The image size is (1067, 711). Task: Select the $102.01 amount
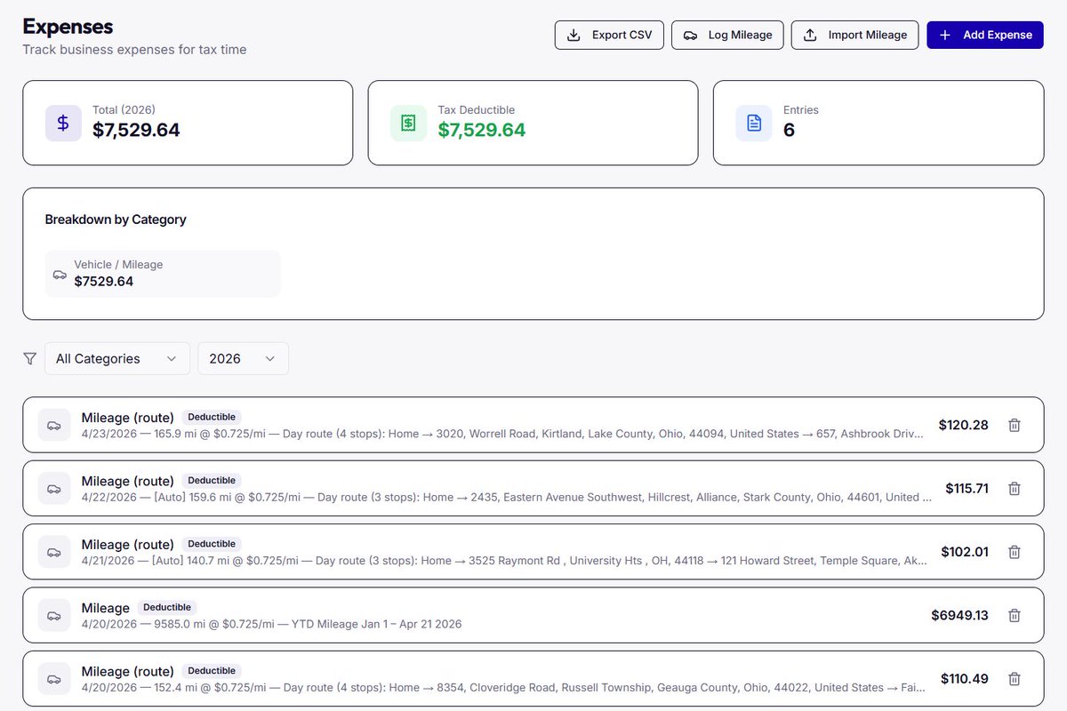pos(965,552)
